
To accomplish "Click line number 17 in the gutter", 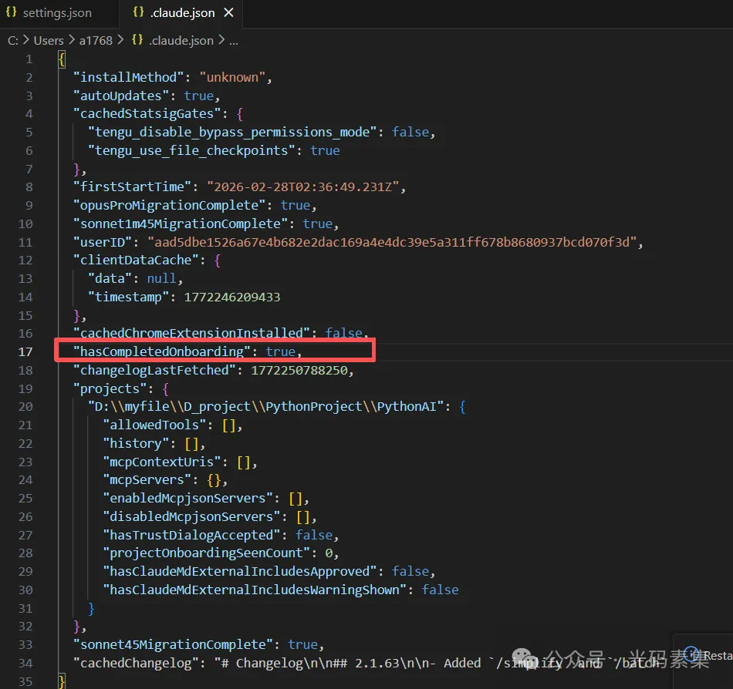I will (x=25, y=351).
